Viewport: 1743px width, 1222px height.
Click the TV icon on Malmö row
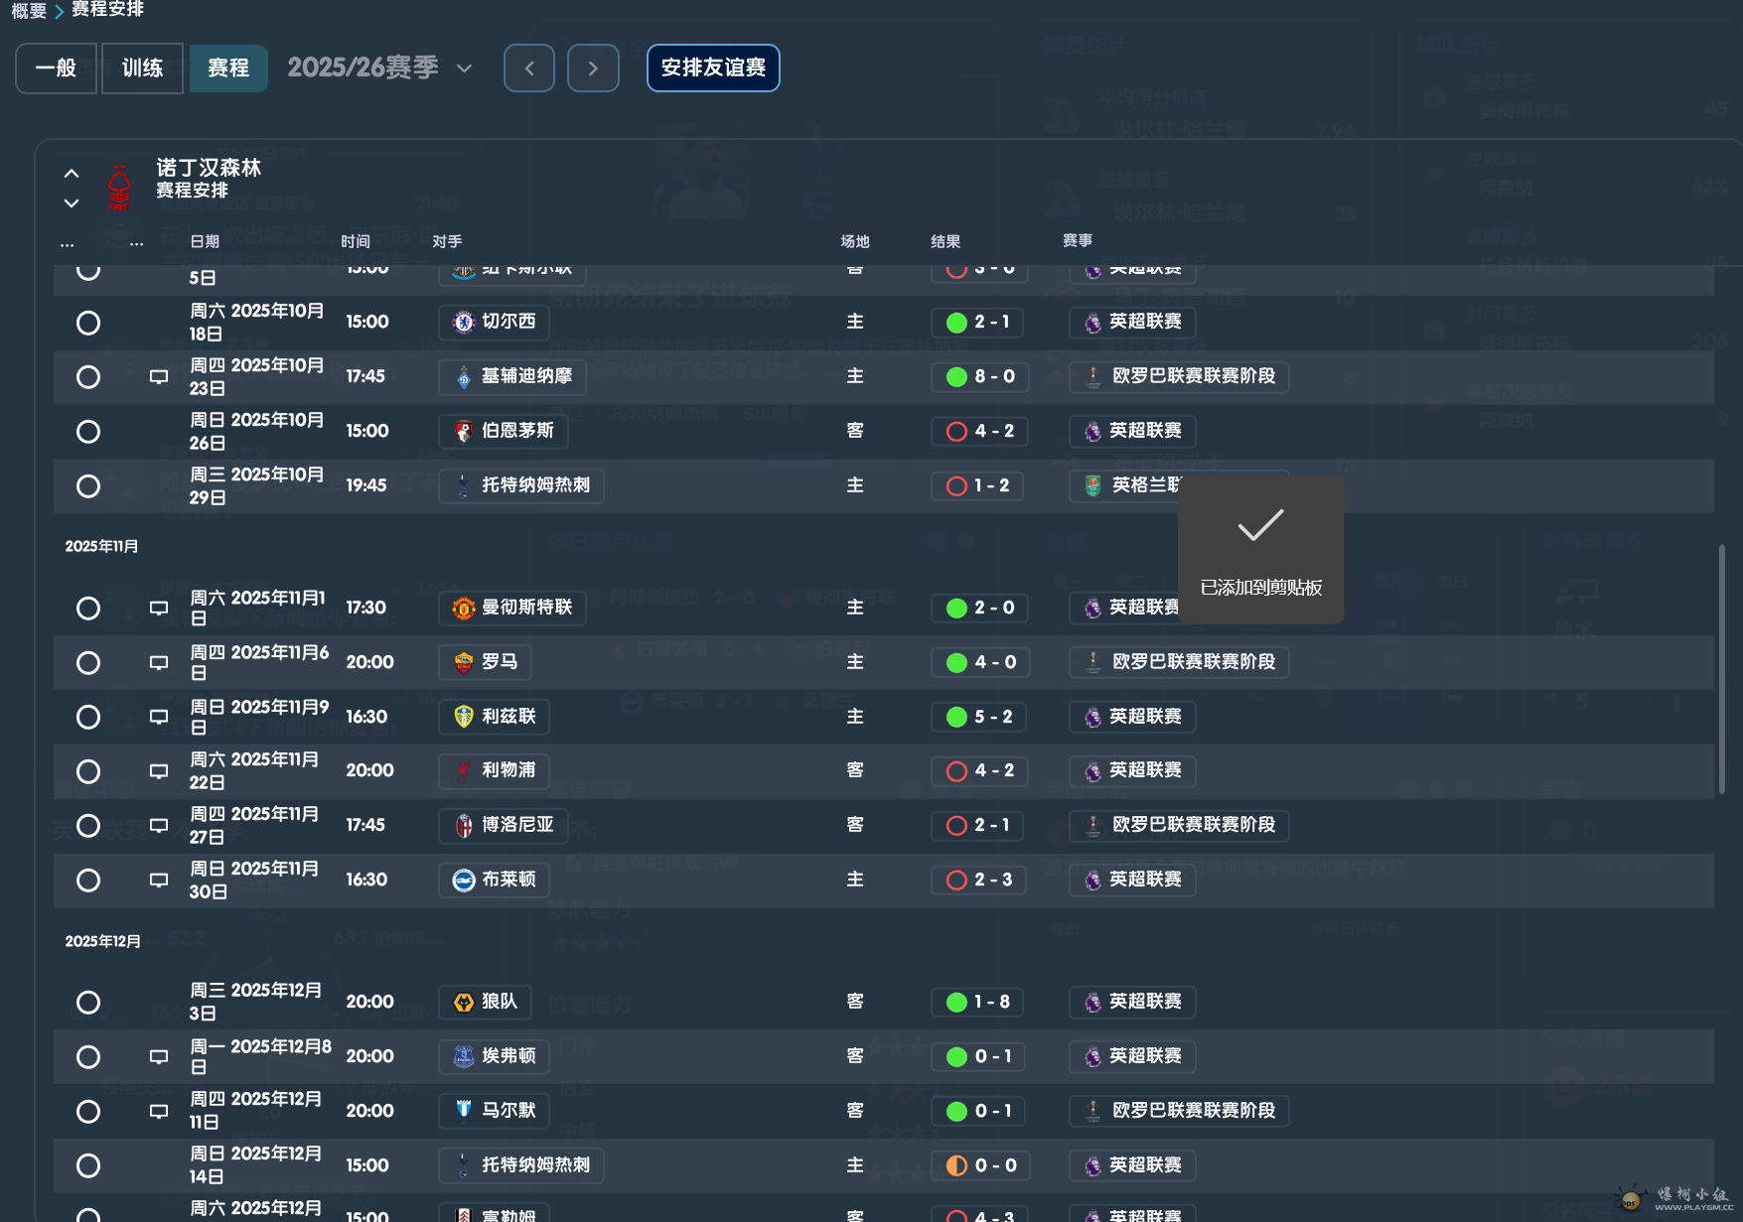click(x=159, y=1112)
